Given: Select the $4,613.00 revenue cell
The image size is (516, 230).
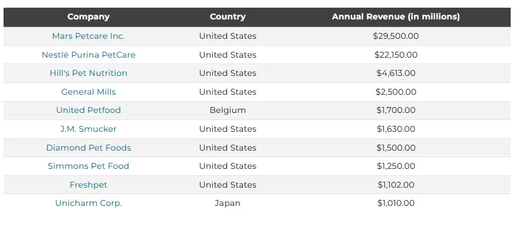Looking at the screenshot, I should point(396,73).
